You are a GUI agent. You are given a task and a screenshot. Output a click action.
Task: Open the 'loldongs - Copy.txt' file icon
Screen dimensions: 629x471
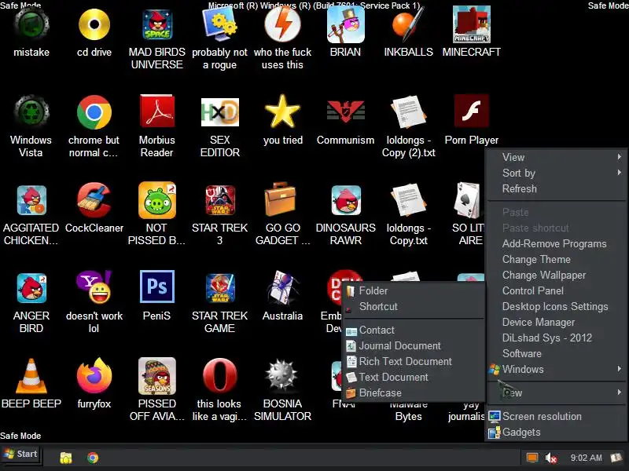408,200
